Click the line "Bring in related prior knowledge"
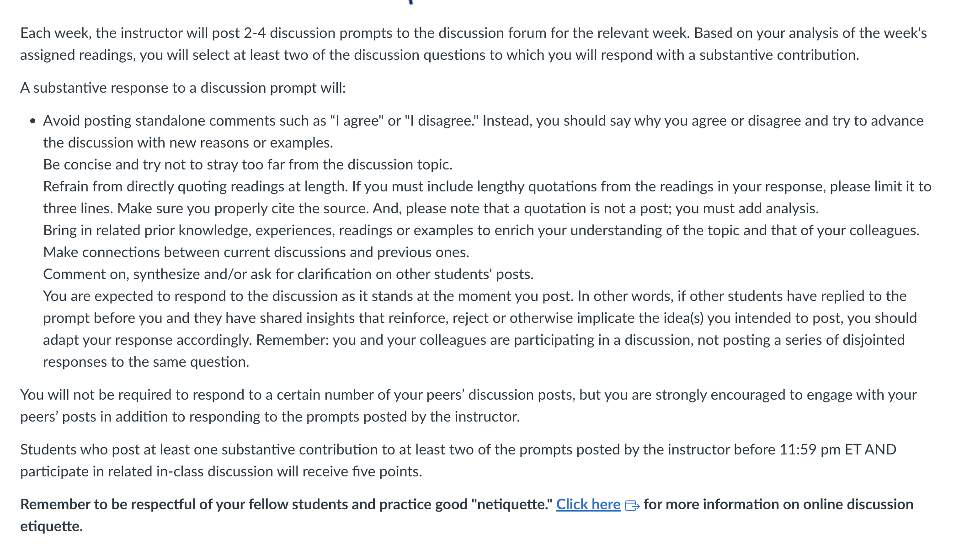This screenshot has height=549, width=959. [x=481, y=230]
